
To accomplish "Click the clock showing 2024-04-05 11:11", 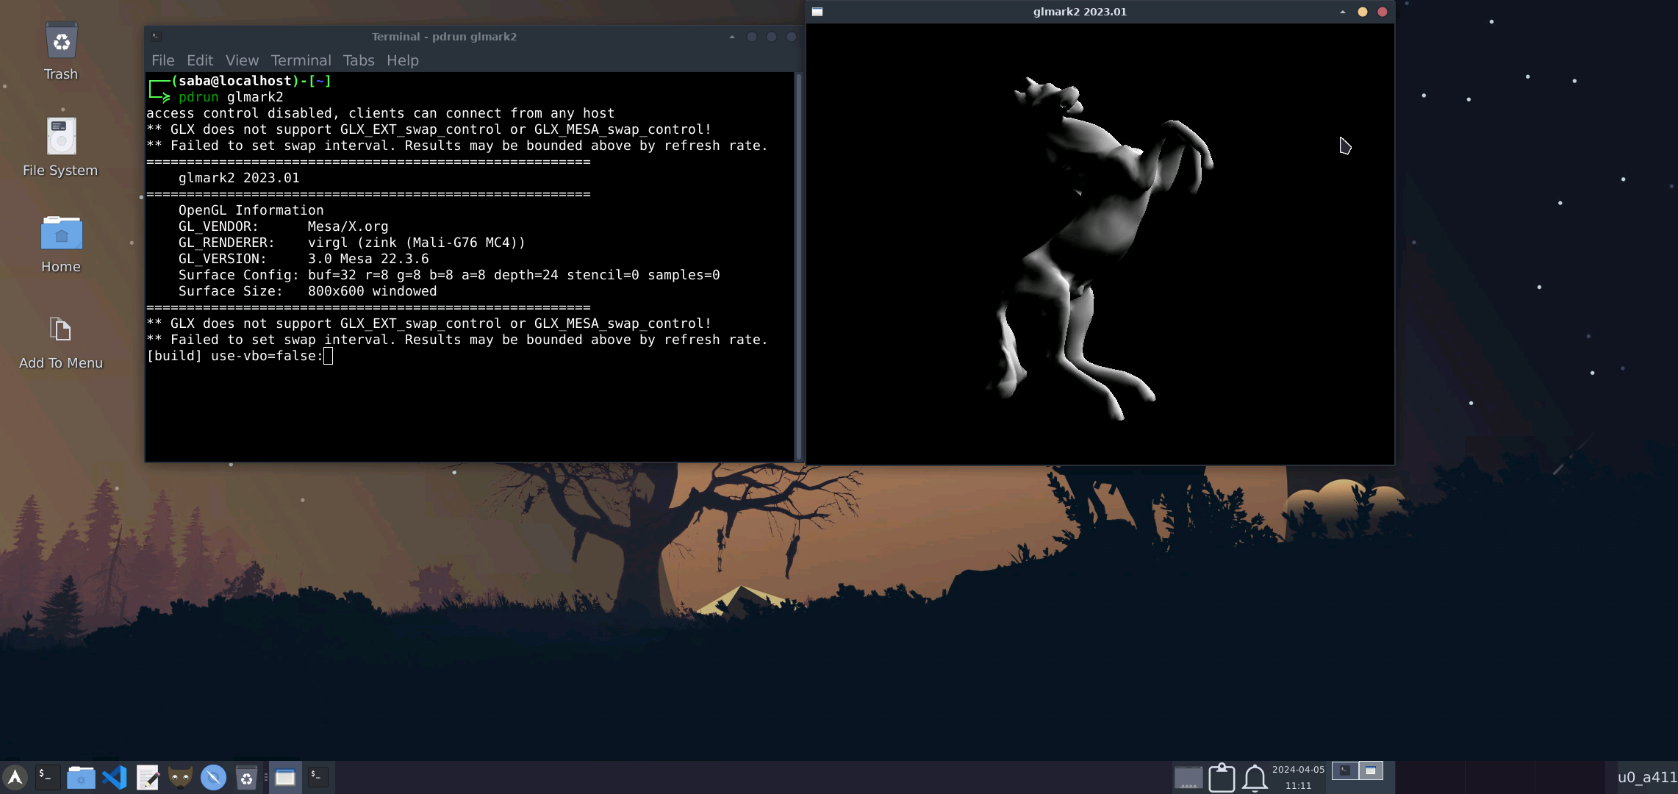I will [1298, 777].
